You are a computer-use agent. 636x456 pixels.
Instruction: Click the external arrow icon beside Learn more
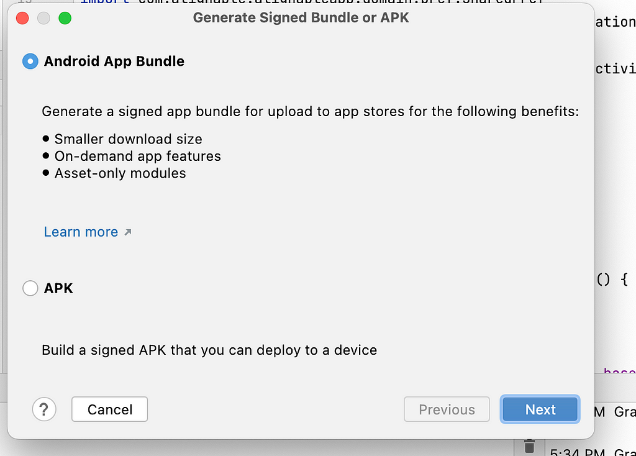(128, 232)
